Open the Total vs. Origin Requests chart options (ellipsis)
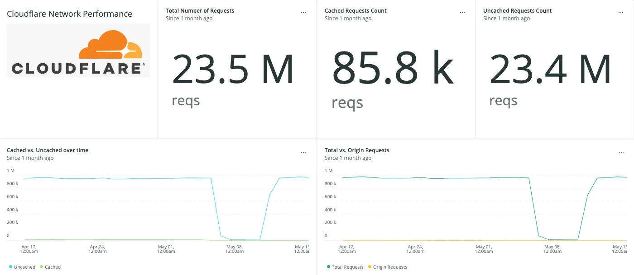This screenshot has height=275, width=634. pos(621,152)
